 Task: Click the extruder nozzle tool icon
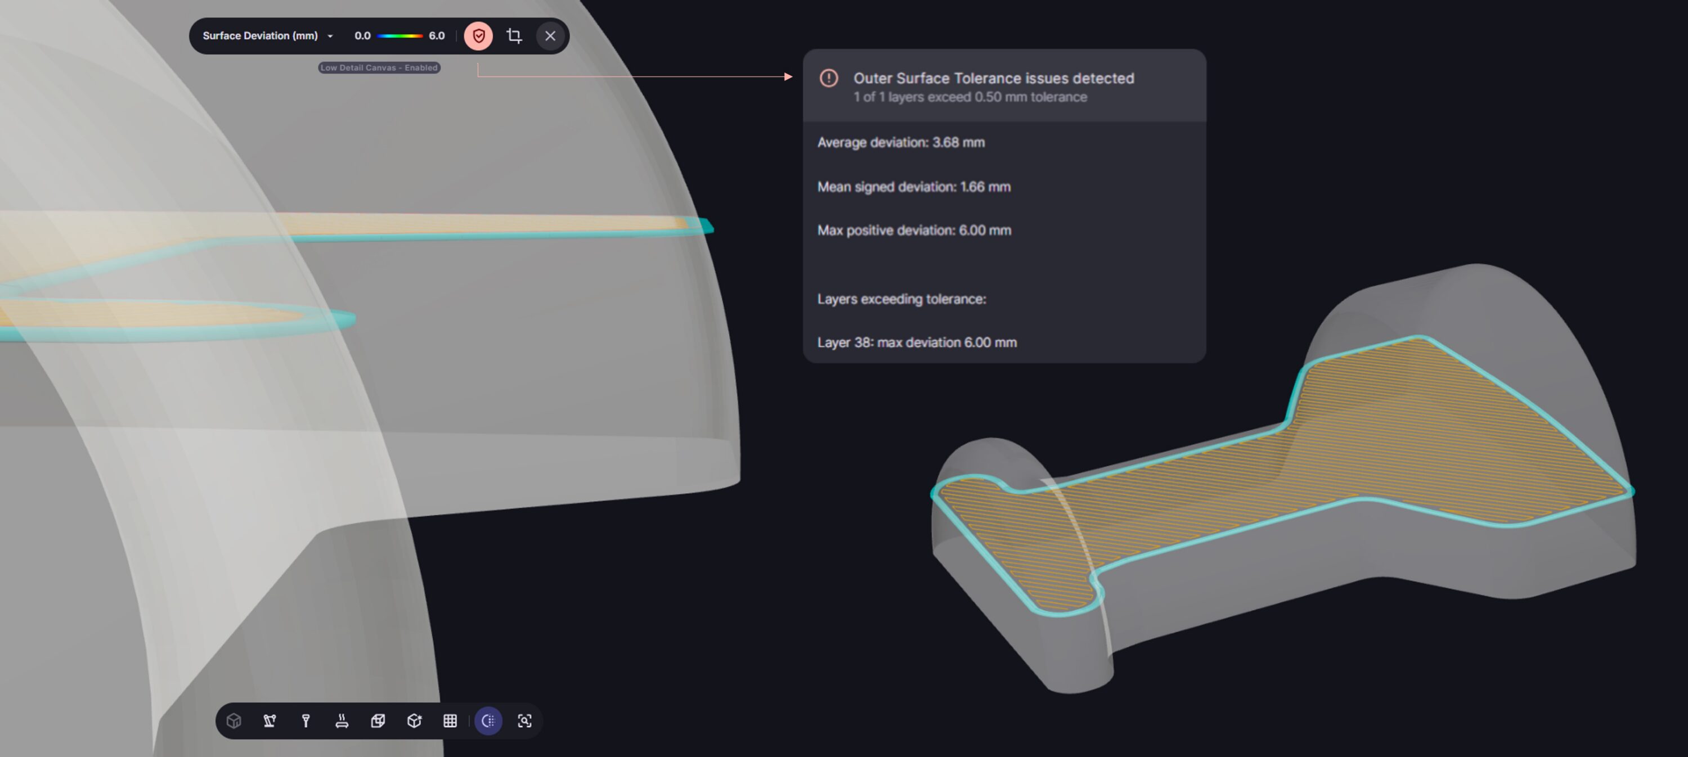click(x=306, y=721)
